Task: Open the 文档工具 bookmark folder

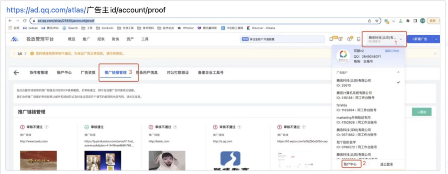Action: pos(125,28)
